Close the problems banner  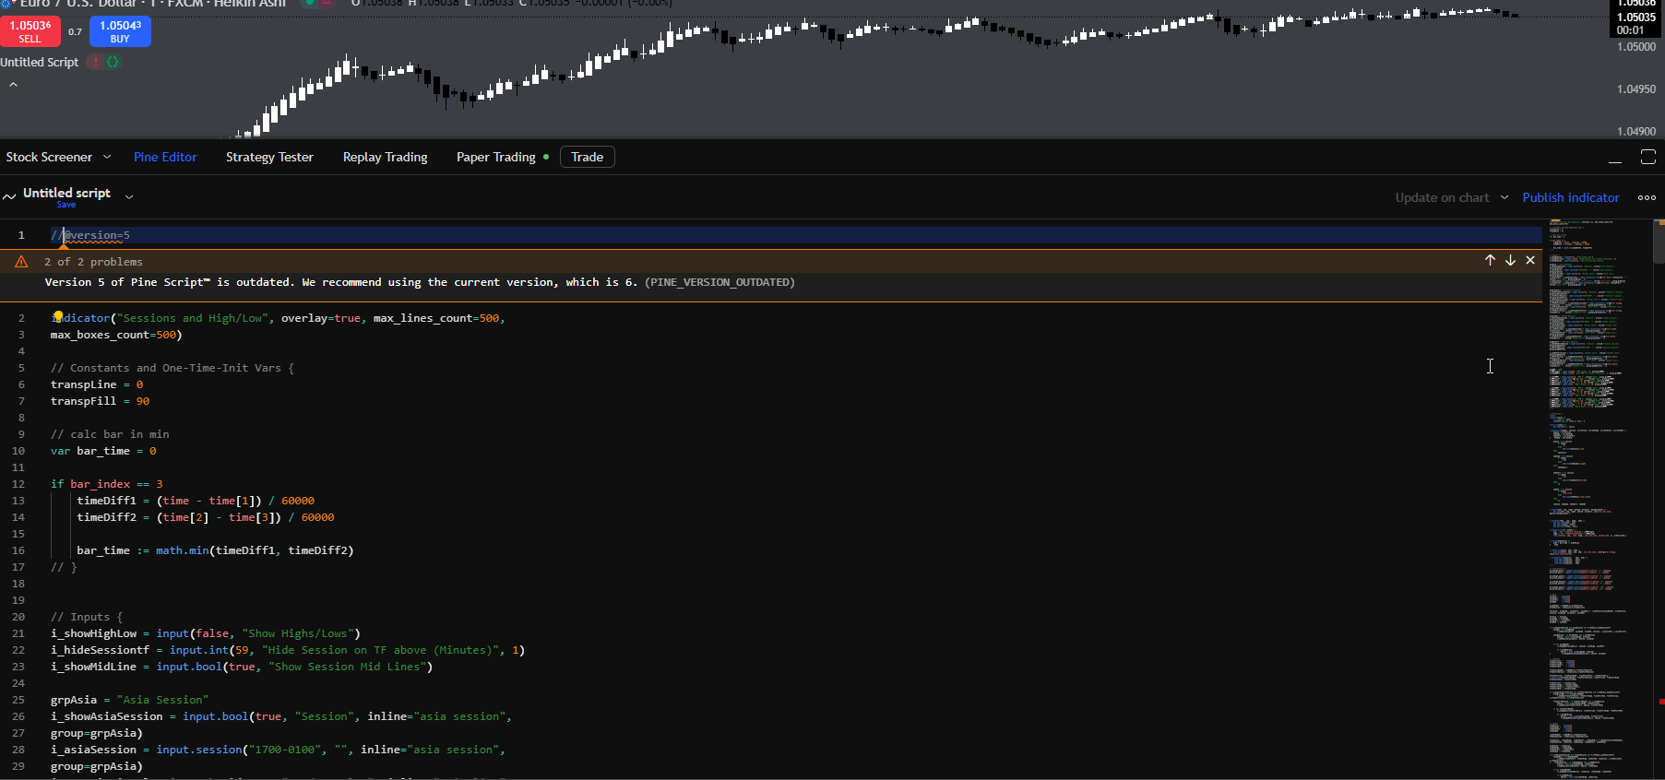pos(1530,260)
